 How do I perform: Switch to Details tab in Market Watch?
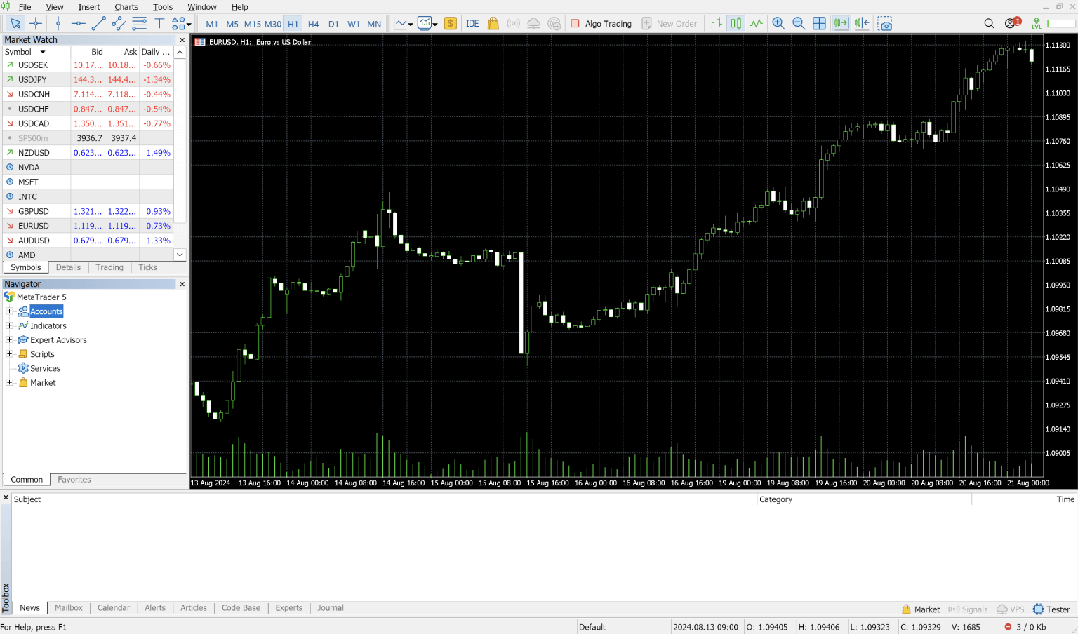coord(68,267)
